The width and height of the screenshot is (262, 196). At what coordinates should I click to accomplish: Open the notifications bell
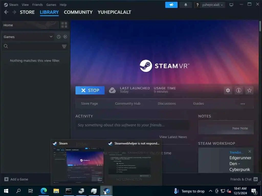tap(186, 5)
